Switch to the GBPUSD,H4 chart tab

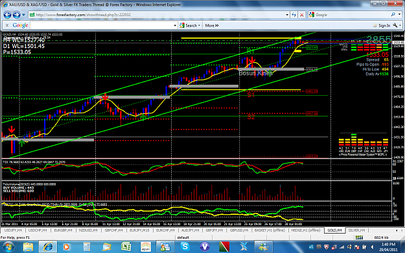[x=239, y=230]
